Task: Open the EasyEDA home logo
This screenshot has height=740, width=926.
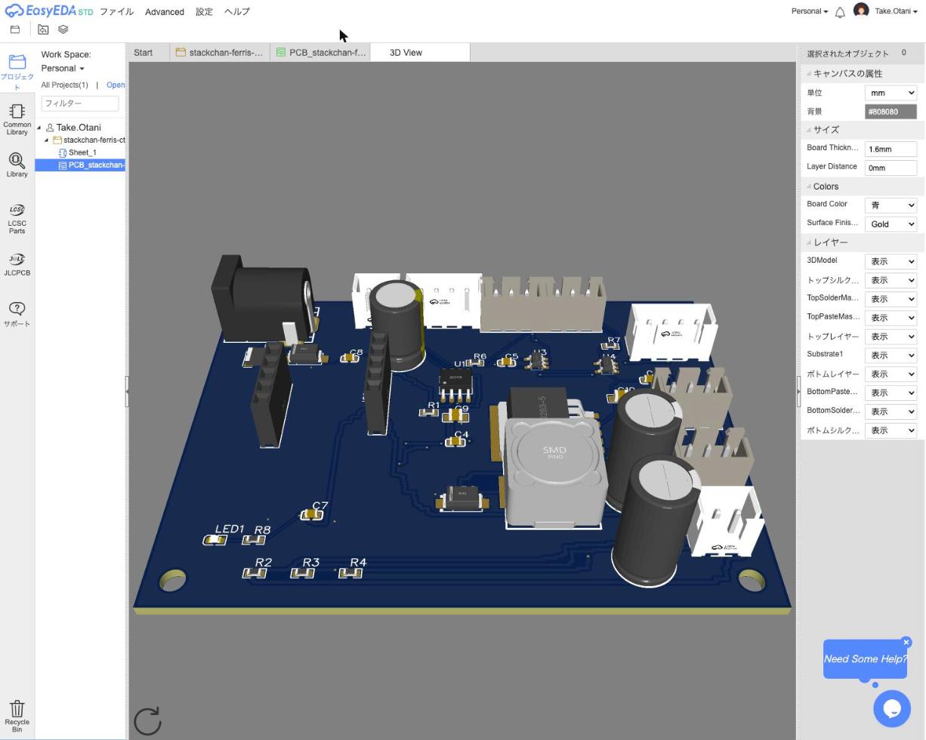Action: point(48,11)
